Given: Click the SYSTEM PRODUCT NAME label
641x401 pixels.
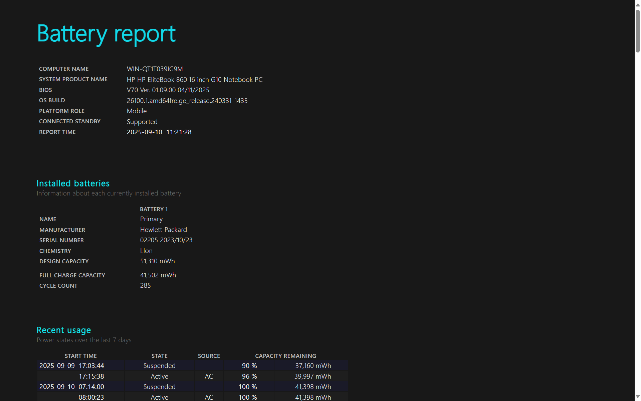Looking at the screenshot, I should point(73,79).
